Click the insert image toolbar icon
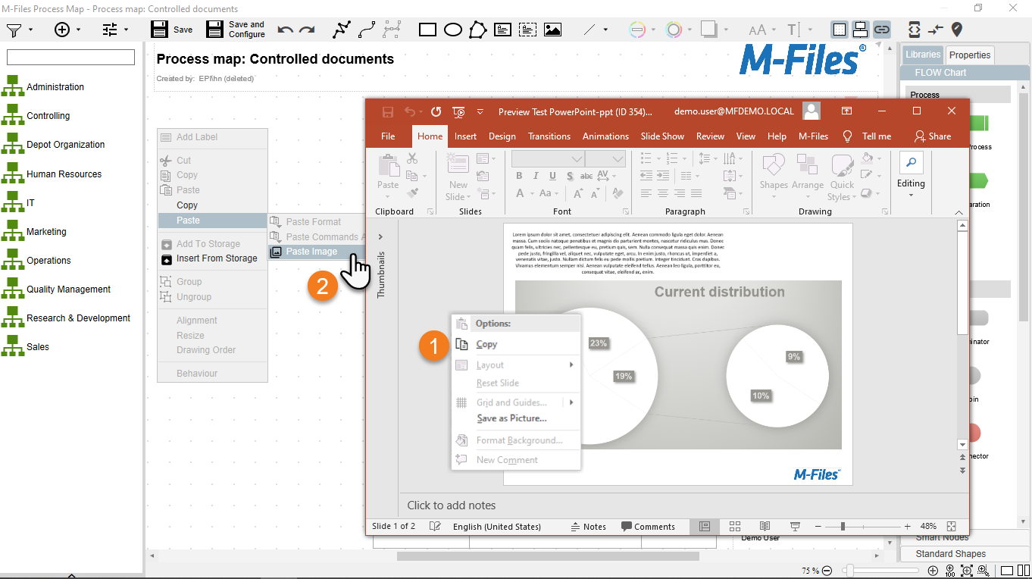This screenshot has width=1032, height=579. click(552, 30)
